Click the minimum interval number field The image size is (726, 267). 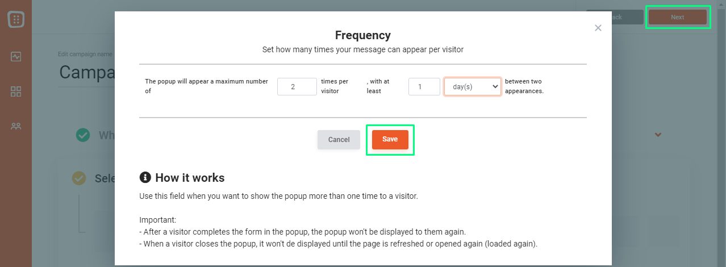424,87
